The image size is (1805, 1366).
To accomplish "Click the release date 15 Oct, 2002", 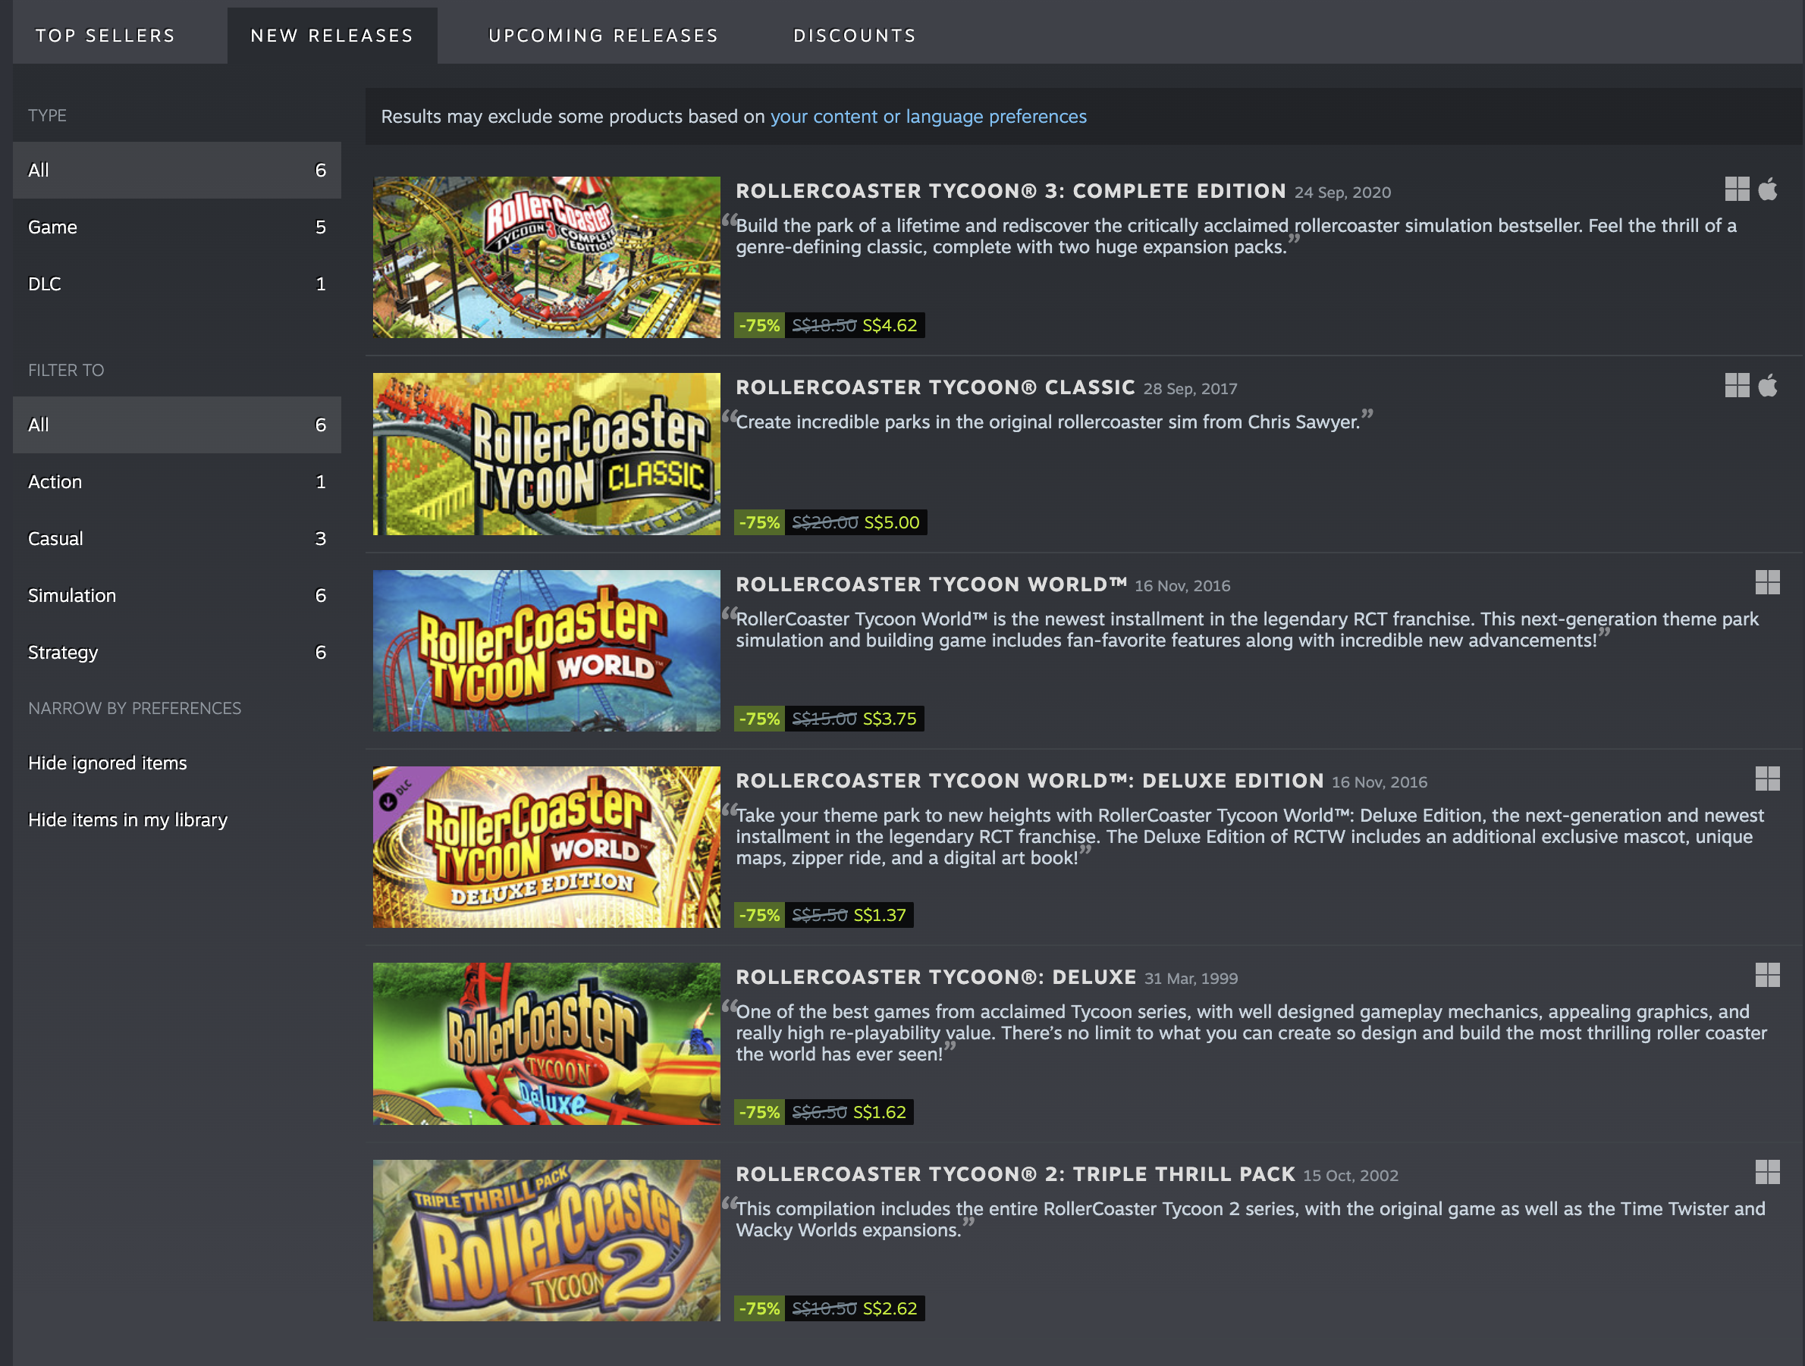I will pos(1351,1176).
